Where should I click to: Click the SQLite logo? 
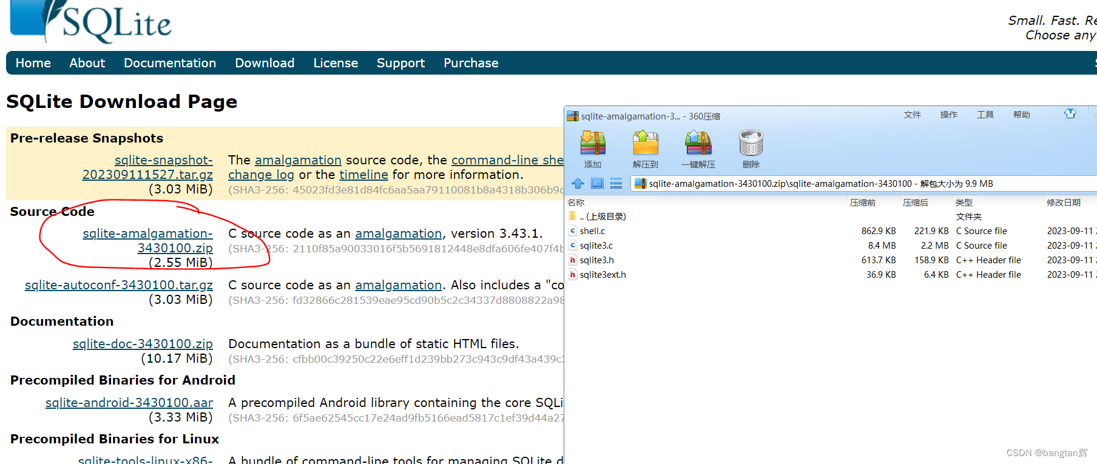tap(91, 22)
